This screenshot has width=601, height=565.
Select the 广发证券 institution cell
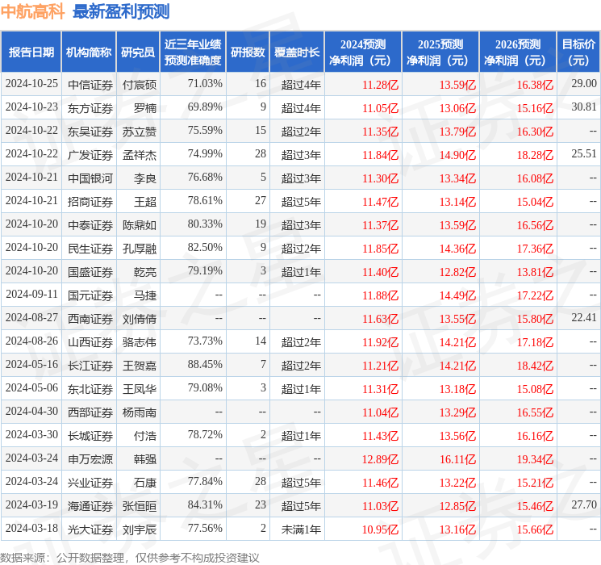tap(90, 155)
